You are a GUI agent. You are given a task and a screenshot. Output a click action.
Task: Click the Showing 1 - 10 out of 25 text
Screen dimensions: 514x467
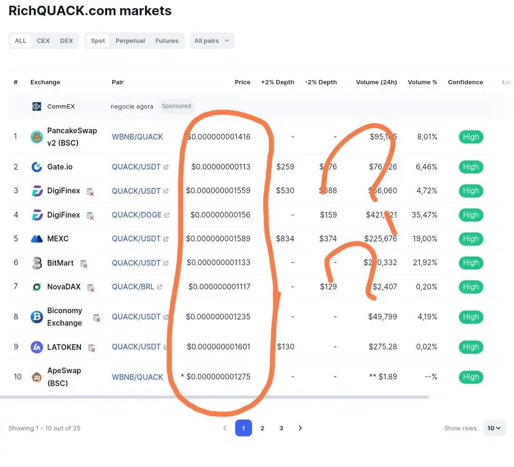pos(44,428)
